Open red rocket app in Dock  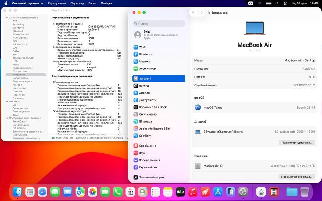pos(205,192)
